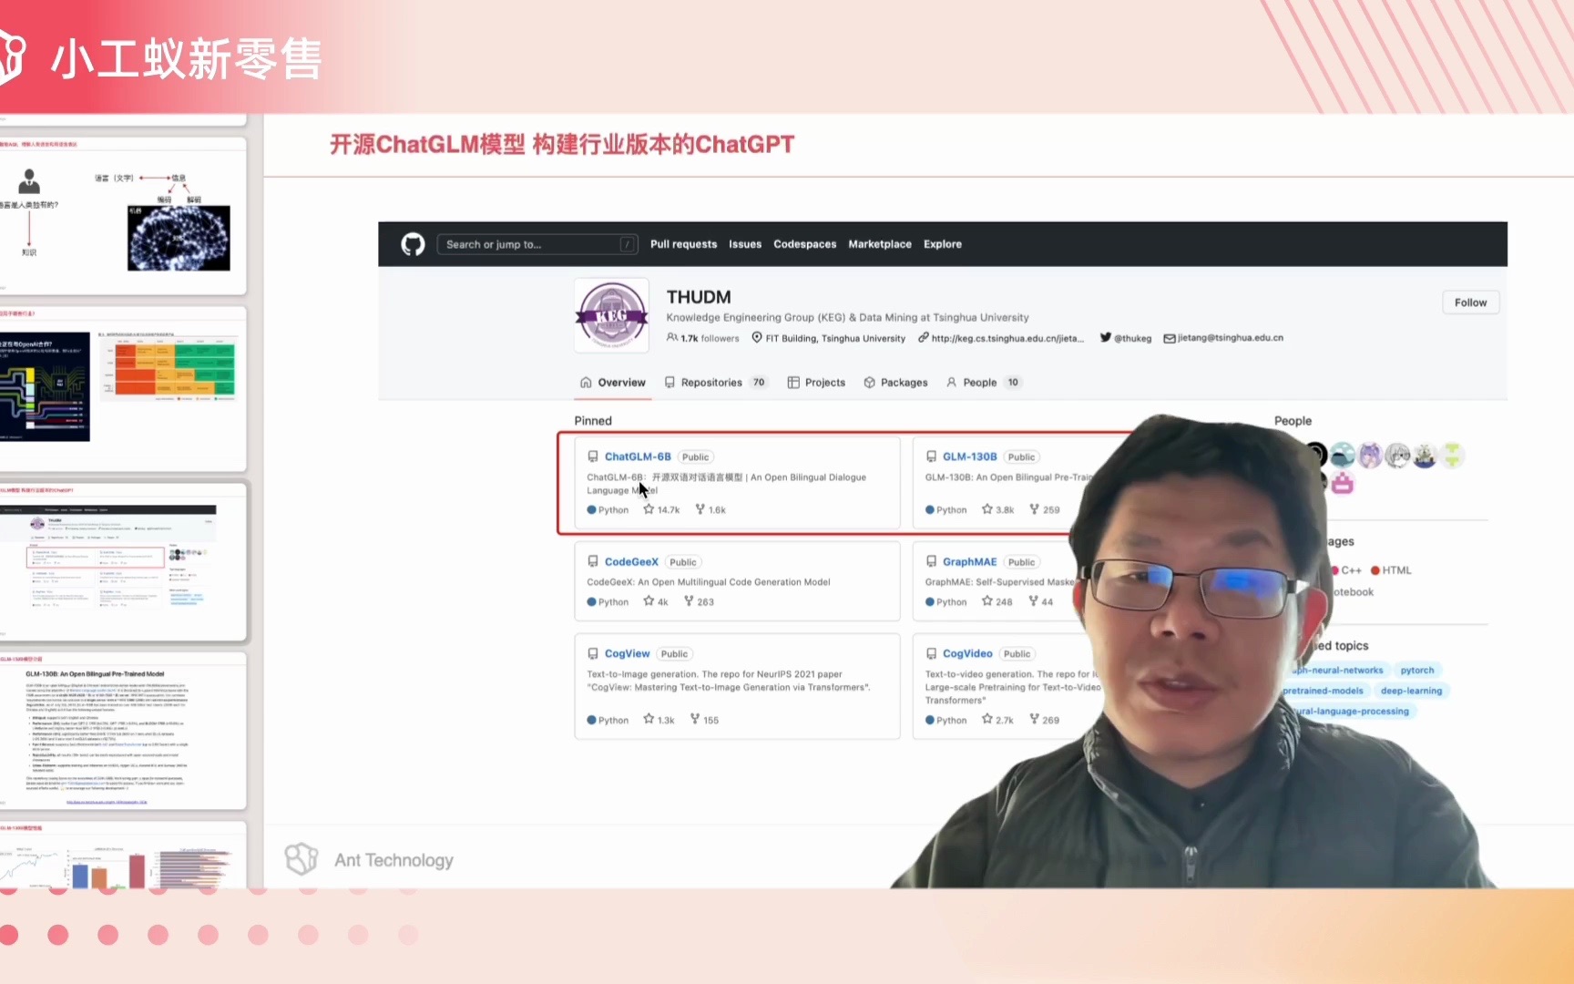1574x984 pixels.
Task: Click the THUDM profile avatar
Action: (610, 315)
